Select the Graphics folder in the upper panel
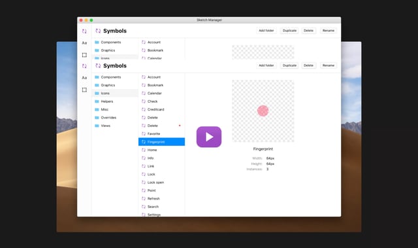Screen dimensions: 418x248 click(115, 50)
